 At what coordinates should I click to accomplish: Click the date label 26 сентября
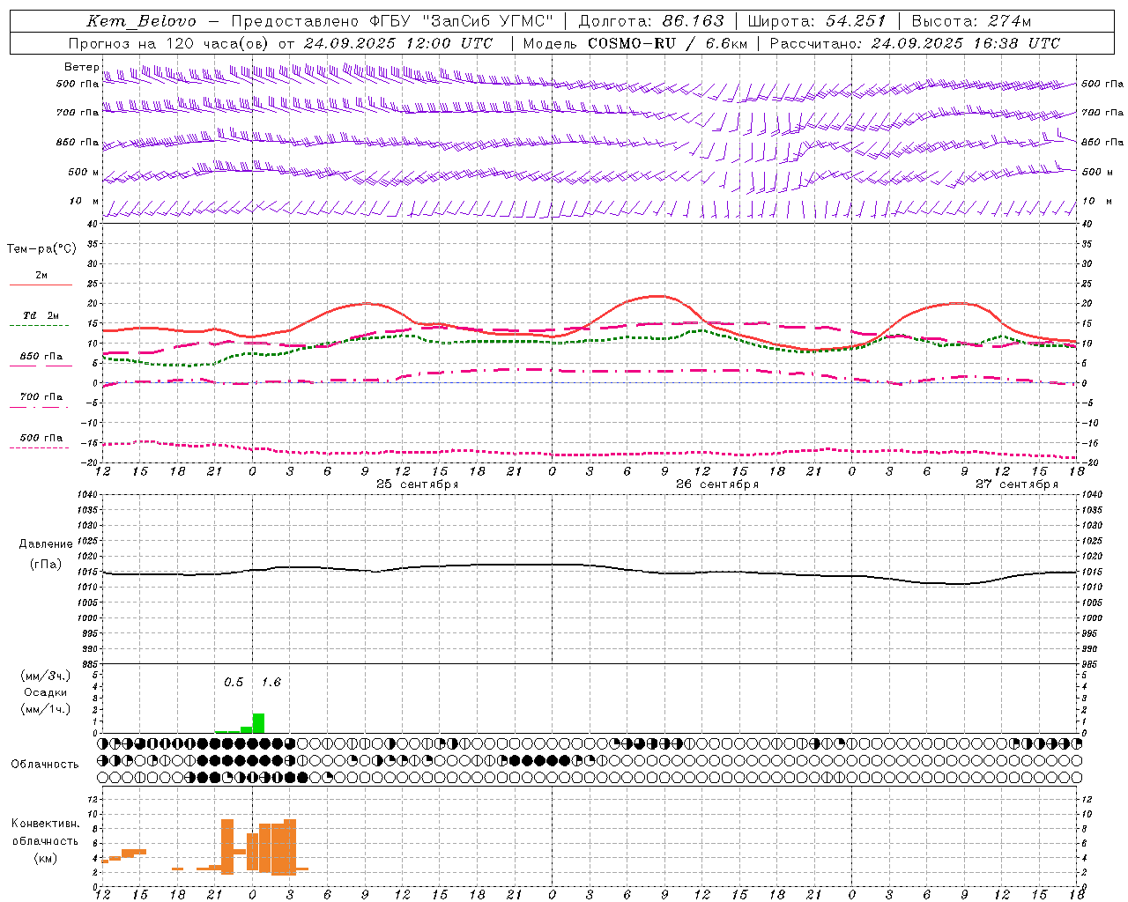pyautogui.click(x=717, y=484)
